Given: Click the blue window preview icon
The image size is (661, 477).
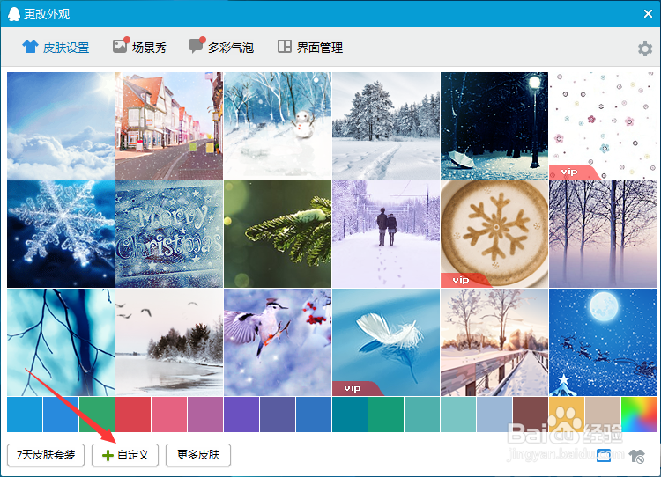Looking at the screenshot, I should (x=604, y=455).
